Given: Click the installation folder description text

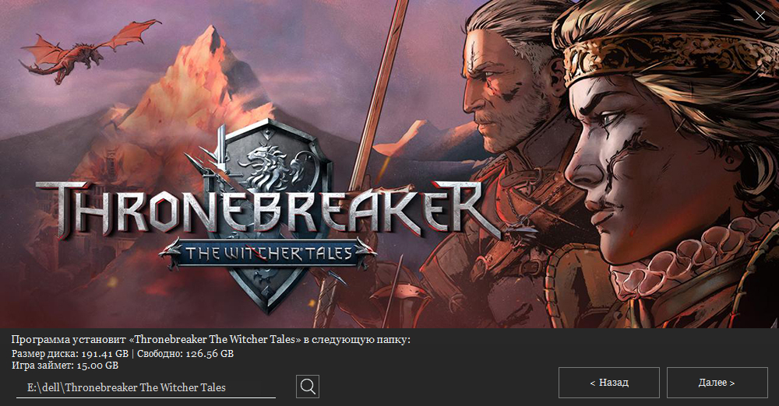Looking at the screenshot, I should 210,340.
